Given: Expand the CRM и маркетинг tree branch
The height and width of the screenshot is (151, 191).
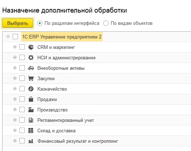Looking at the screenshot, I should point(15,47).
